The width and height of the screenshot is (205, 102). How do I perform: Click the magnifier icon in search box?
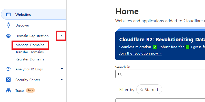pos(120,74)
